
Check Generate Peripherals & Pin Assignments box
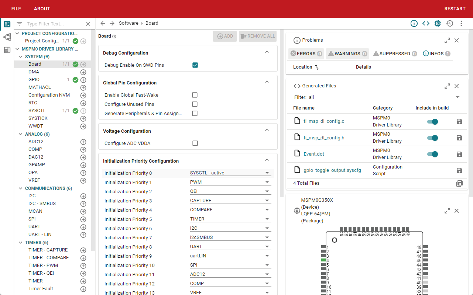(x=195, y=114)
